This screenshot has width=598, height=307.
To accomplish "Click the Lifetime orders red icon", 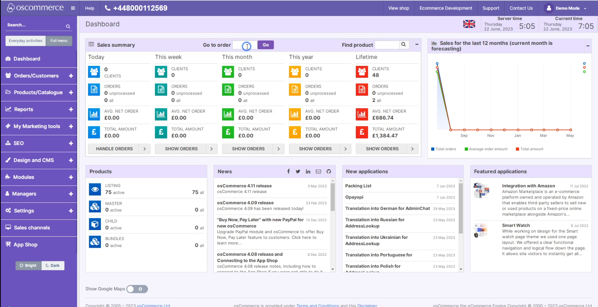I will point(362,89).
